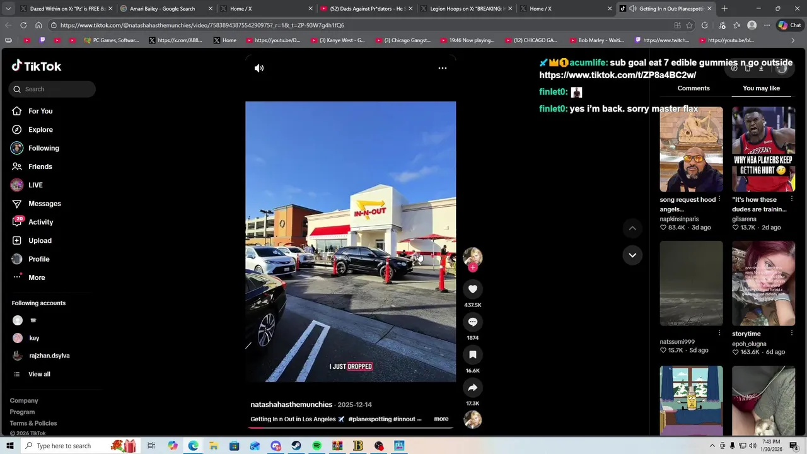This screenshot has height=454, width=807.
Task: Open Activity notifications
Action: tap(40, 222)
